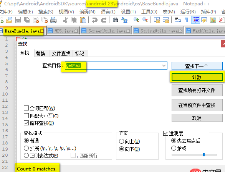Select 扩展 extended search mode
Image resolution: width=225 pixels, height=172 pixels.
pos(26,148)
